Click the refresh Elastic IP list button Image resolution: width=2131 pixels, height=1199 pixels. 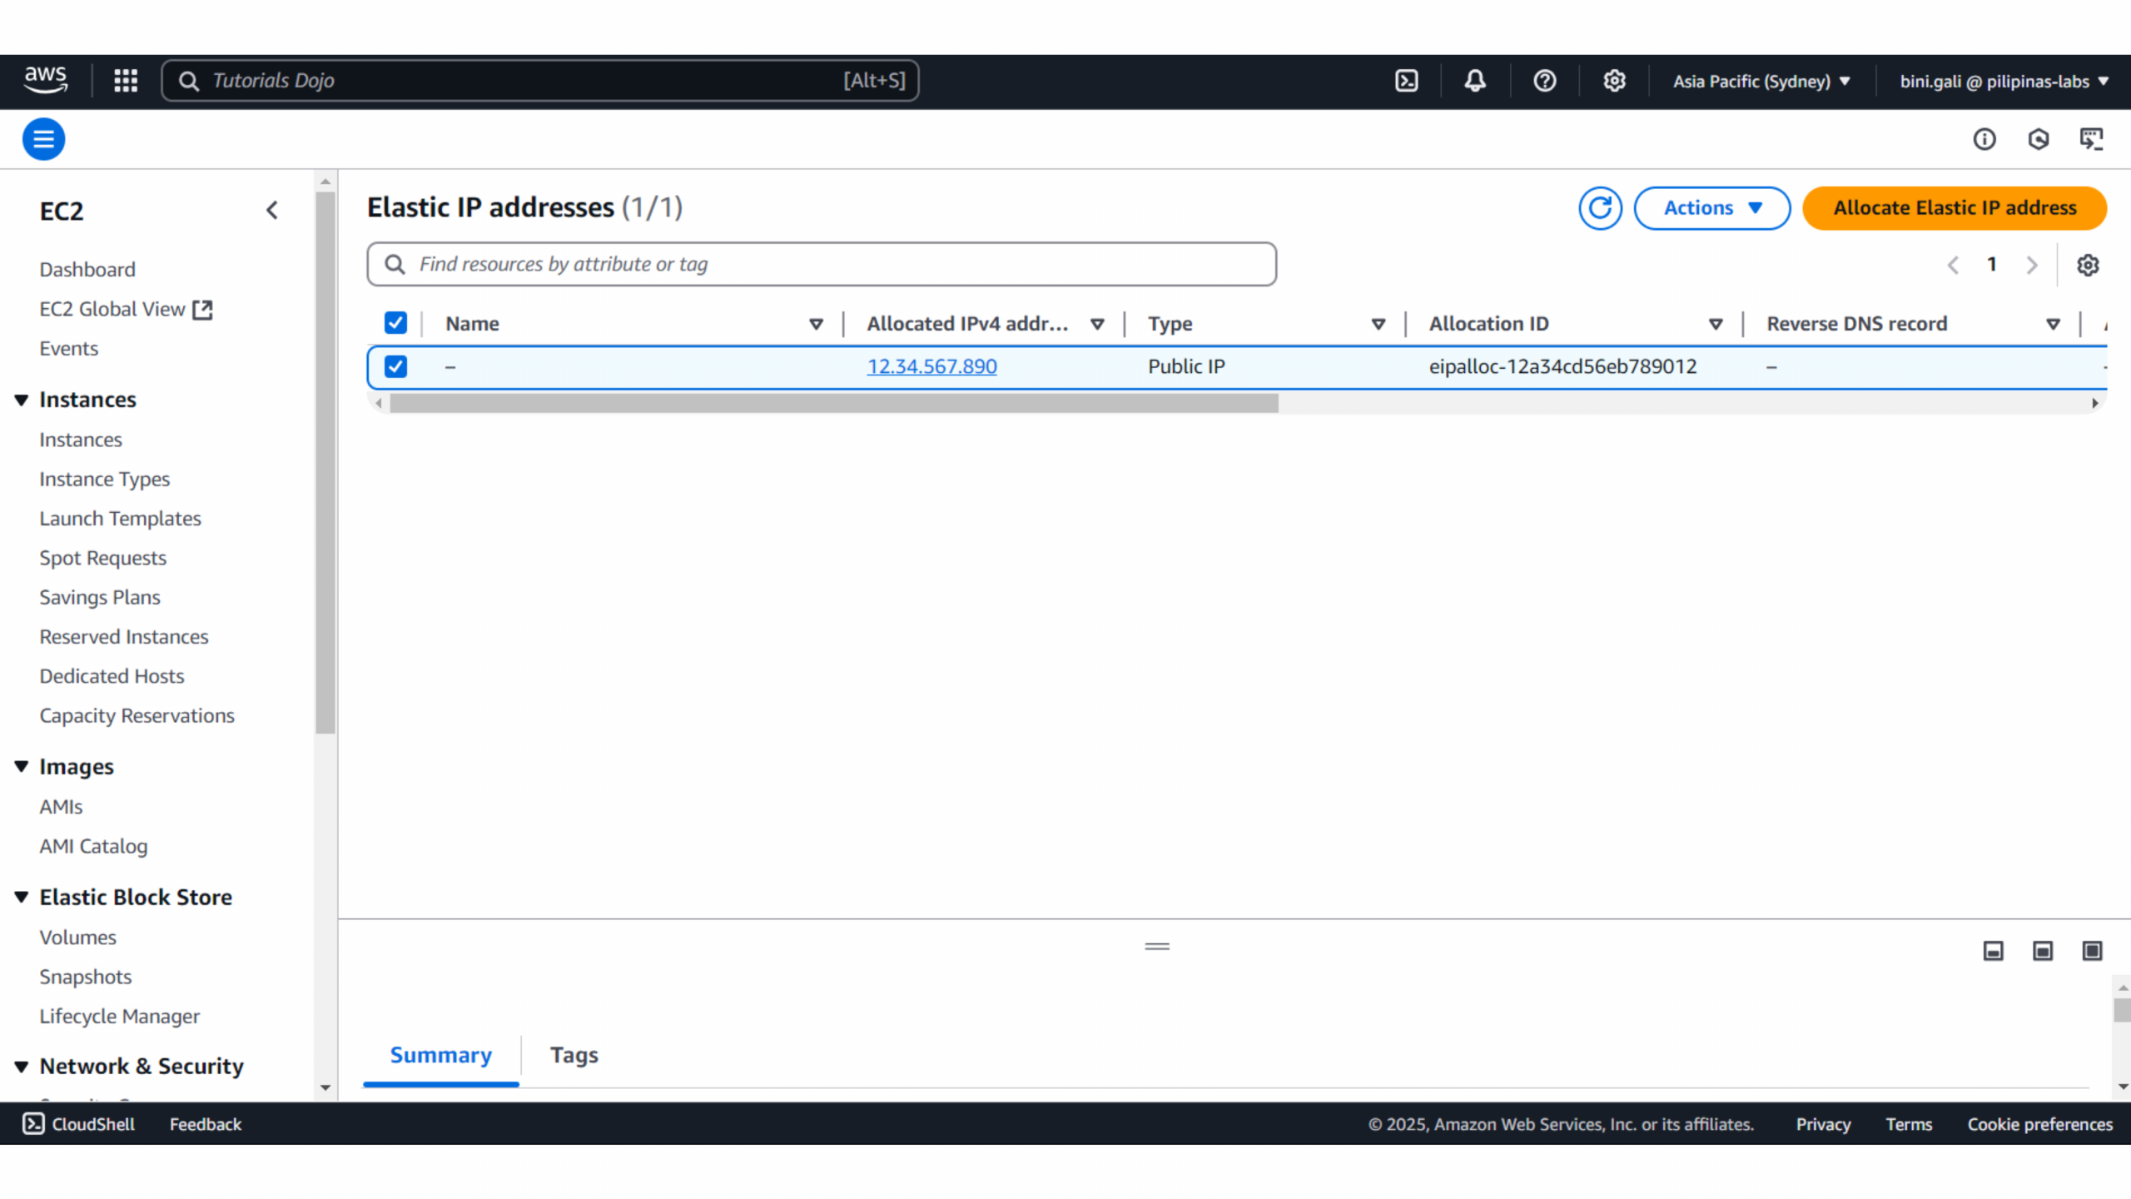pyautogui.click(x=1599, y=208)
